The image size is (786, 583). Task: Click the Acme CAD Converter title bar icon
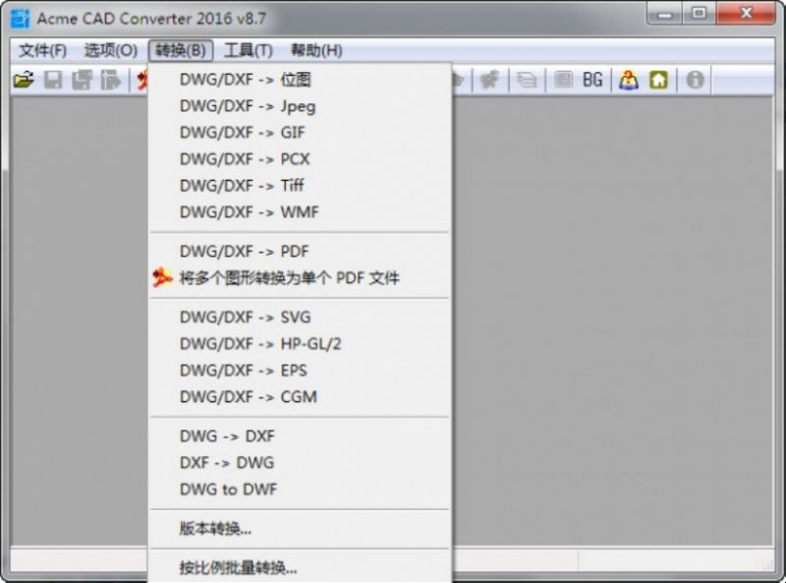(x=20, y=19)
